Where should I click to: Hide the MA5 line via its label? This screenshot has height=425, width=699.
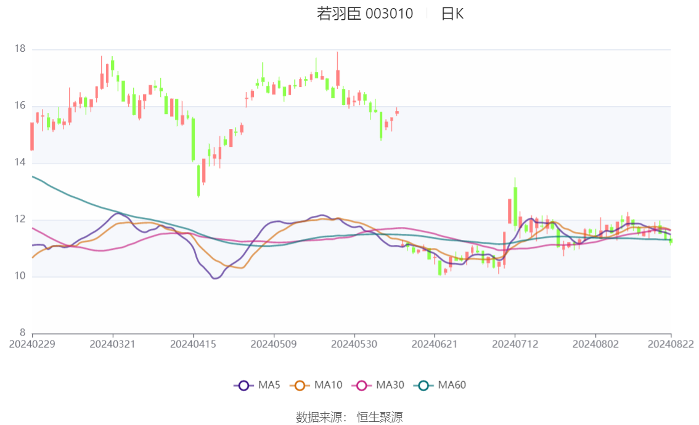(x=269, y=385)
